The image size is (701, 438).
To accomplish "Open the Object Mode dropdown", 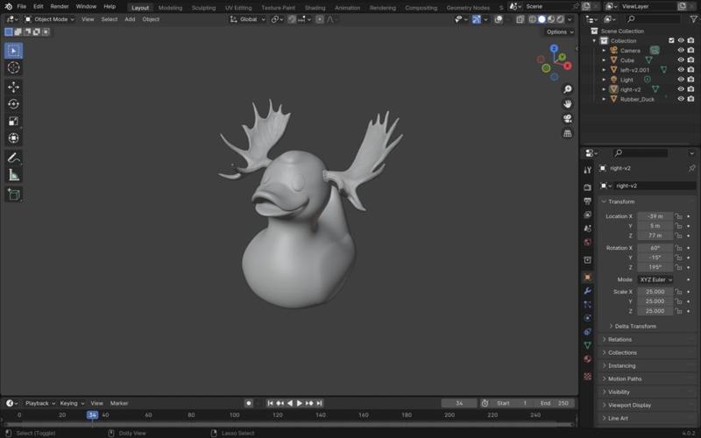I will point(50,19).
